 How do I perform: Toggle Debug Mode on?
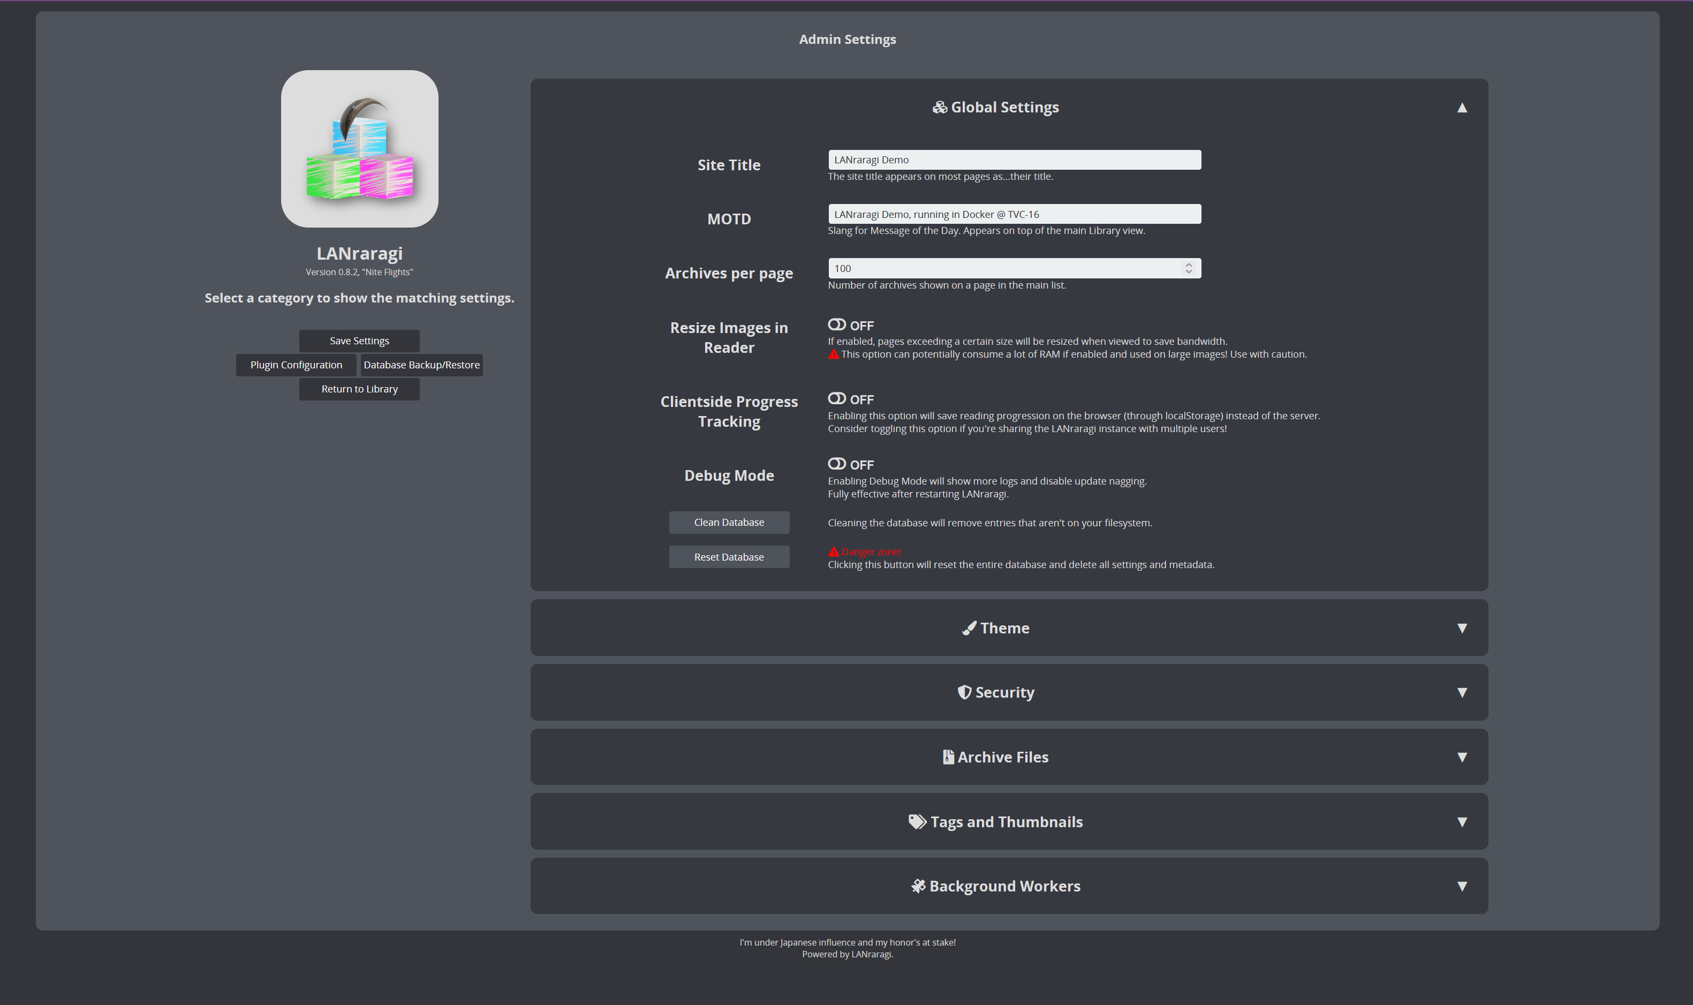coord(837,465)
